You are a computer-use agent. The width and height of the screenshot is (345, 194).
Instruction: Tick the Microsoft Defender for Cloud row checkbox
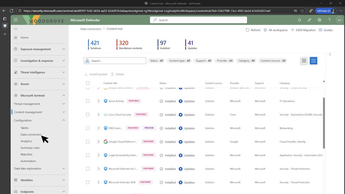[88, 169]
